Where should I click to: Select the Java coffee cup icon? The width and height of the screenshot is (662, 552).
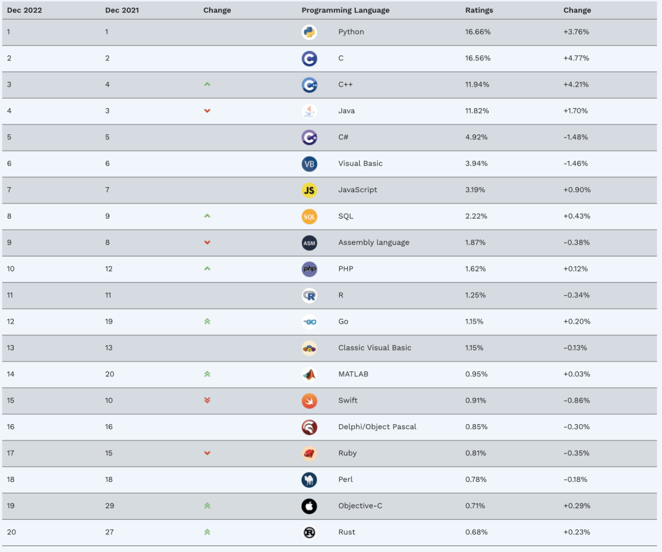[309, 111]
